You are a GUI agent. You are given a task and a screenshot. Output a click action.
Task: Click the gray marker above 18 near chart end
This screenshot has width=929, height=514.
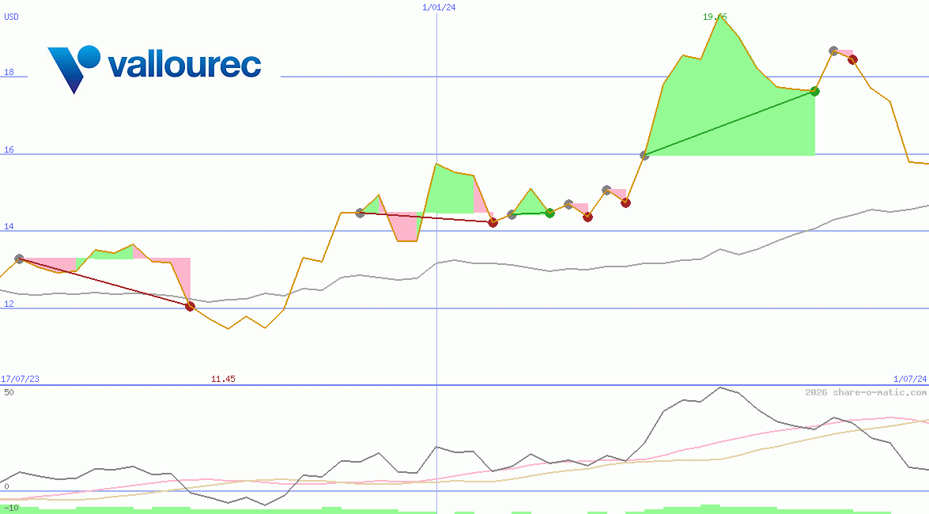click(833, 51)
